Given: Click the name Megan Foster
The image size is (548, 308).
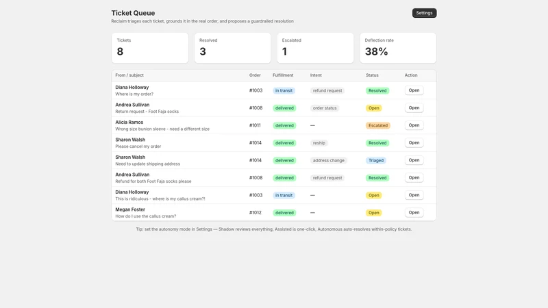Looking at the screenshot, I should (x=130, y=209).
